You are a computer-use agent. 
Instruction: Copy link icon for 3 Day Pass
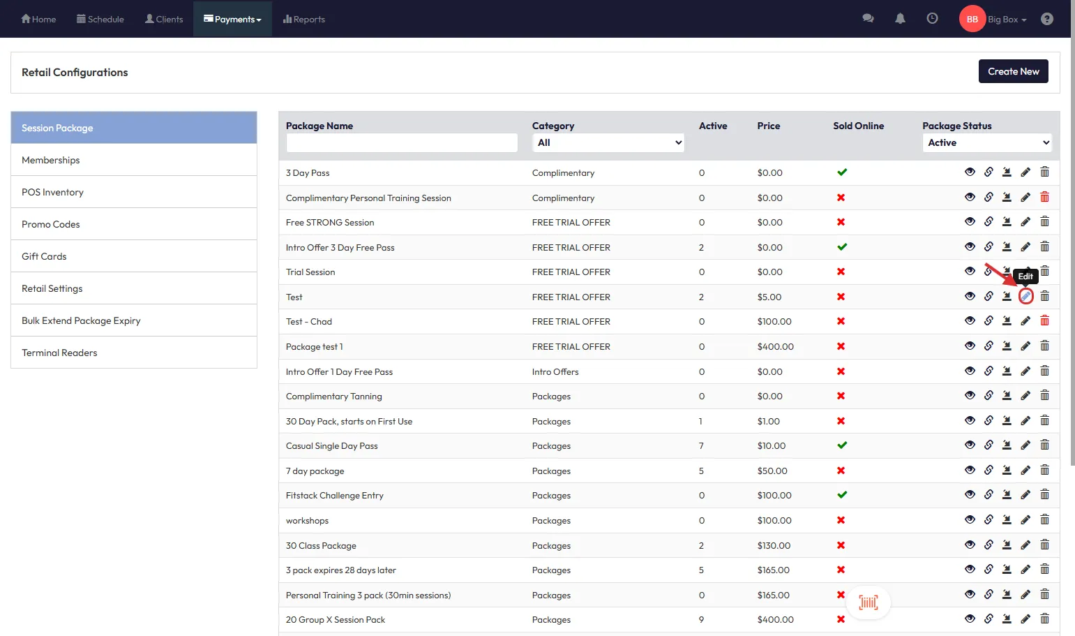[988, 172]
